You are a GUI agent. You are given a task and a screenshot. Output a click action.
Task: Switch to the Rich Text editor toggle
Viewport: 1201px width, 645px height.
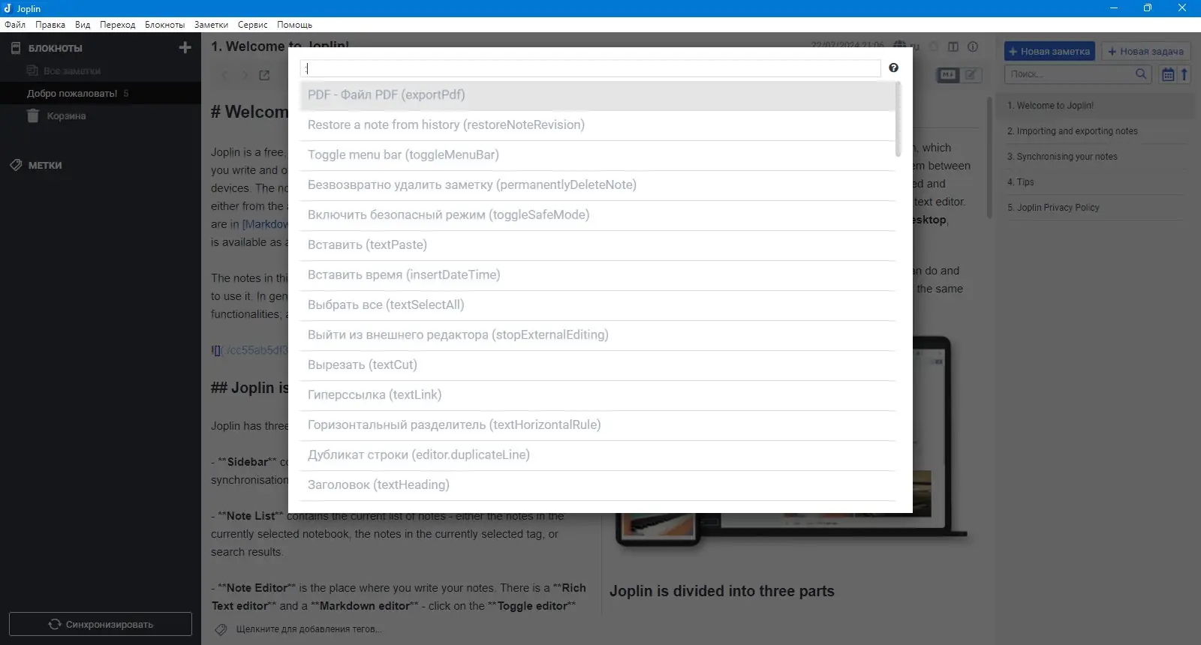coord(971,75)
